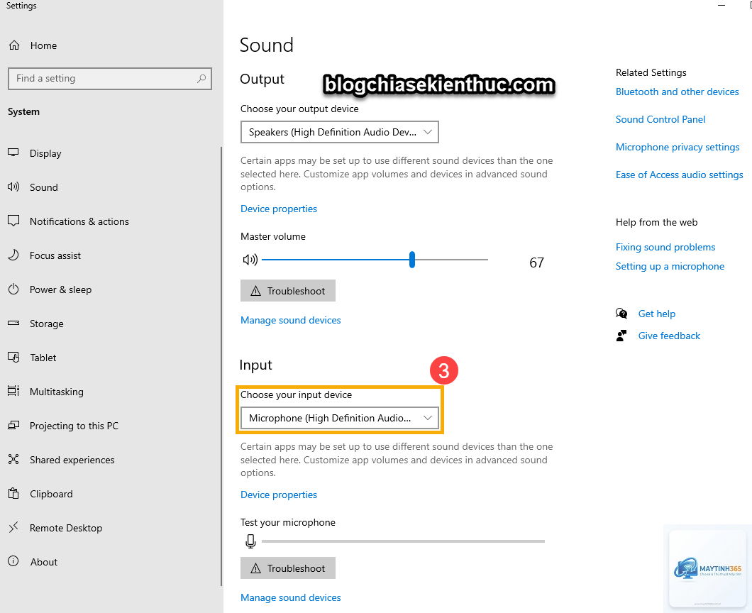
Task: Go to Home settings page
Action: click(43, 45)
